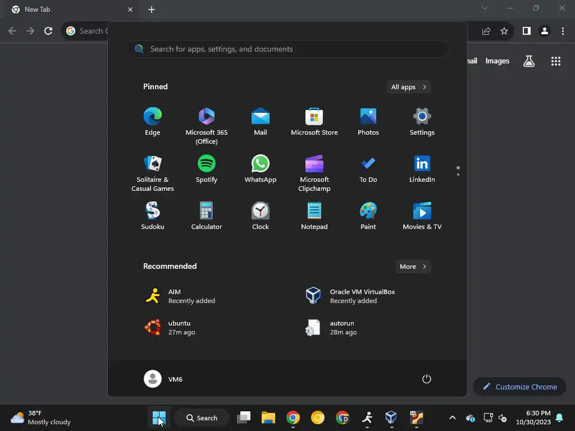The width and height of the screenshot is (575, 431).
Task: Open VirtualBox from the taskbar
Action: [x=391, y=418]
